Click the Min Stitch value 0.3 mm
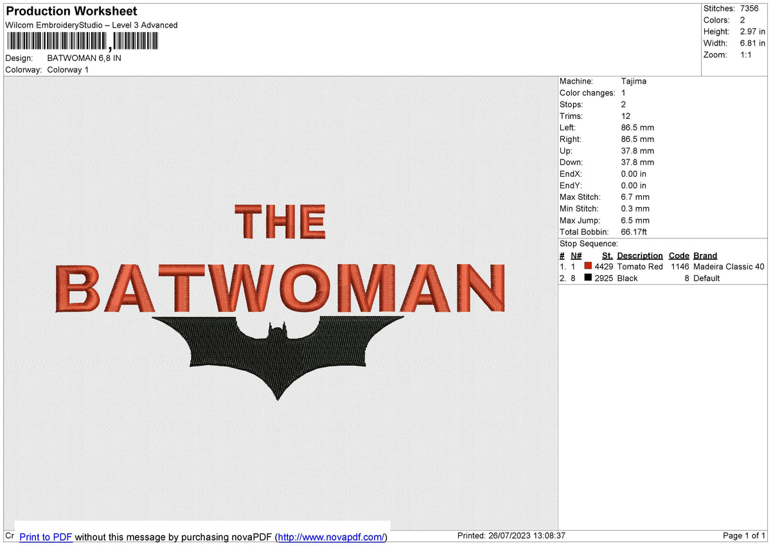 click(x=635, y=208)
